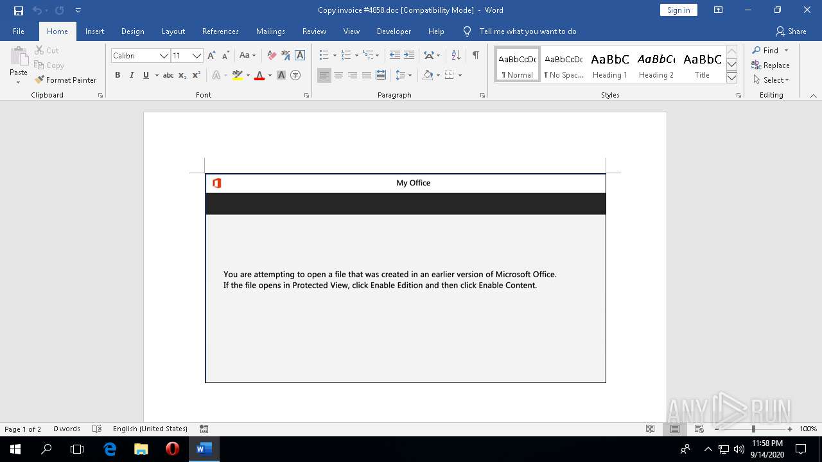Apply Character Shading

tap(281, 75)
